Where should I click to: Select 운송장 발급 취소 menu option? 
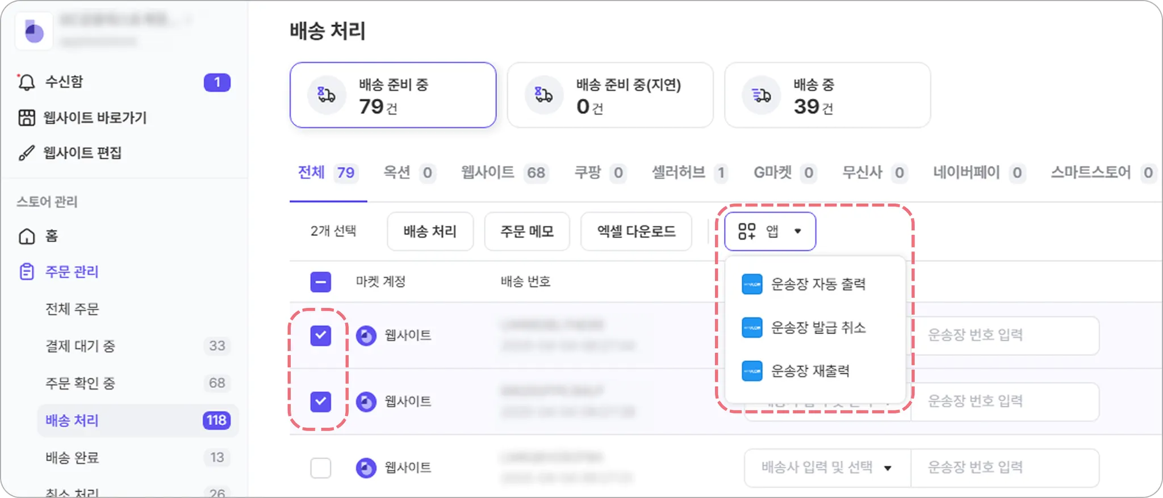(x=818, y=328)
